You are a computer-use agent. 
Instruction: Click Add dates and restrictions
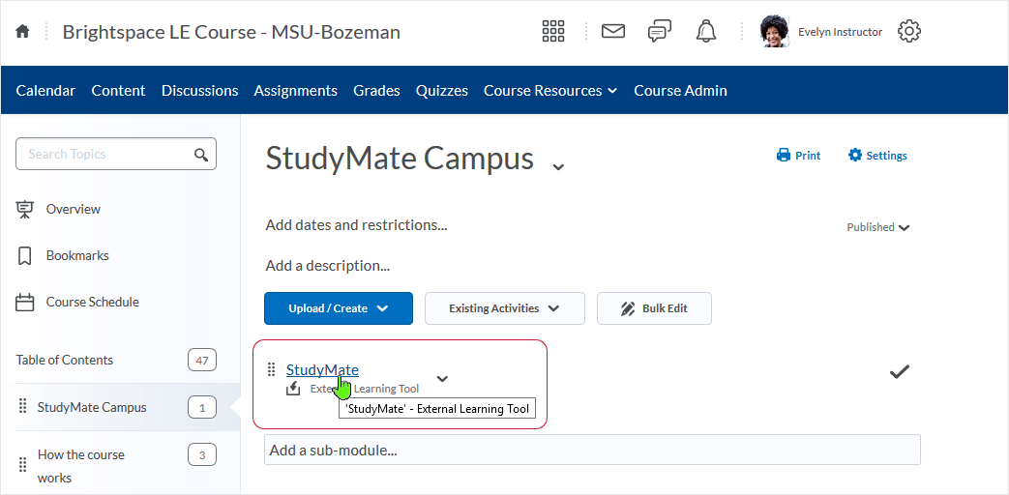tap(356, 225)
